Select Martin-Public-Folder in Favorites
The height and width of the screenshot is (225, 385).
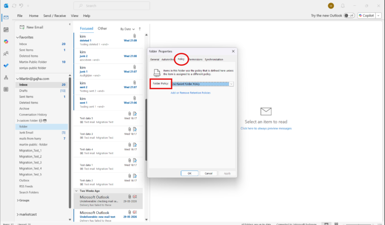[x=42, y=62]
